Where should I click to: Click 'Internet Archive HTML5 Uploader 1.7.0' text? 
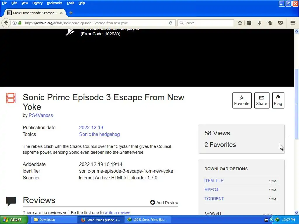point(118,178)
